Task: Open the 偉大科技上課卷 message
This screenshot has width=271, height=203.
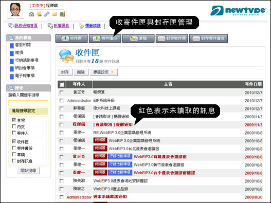Action: click(x=106, y=108)
